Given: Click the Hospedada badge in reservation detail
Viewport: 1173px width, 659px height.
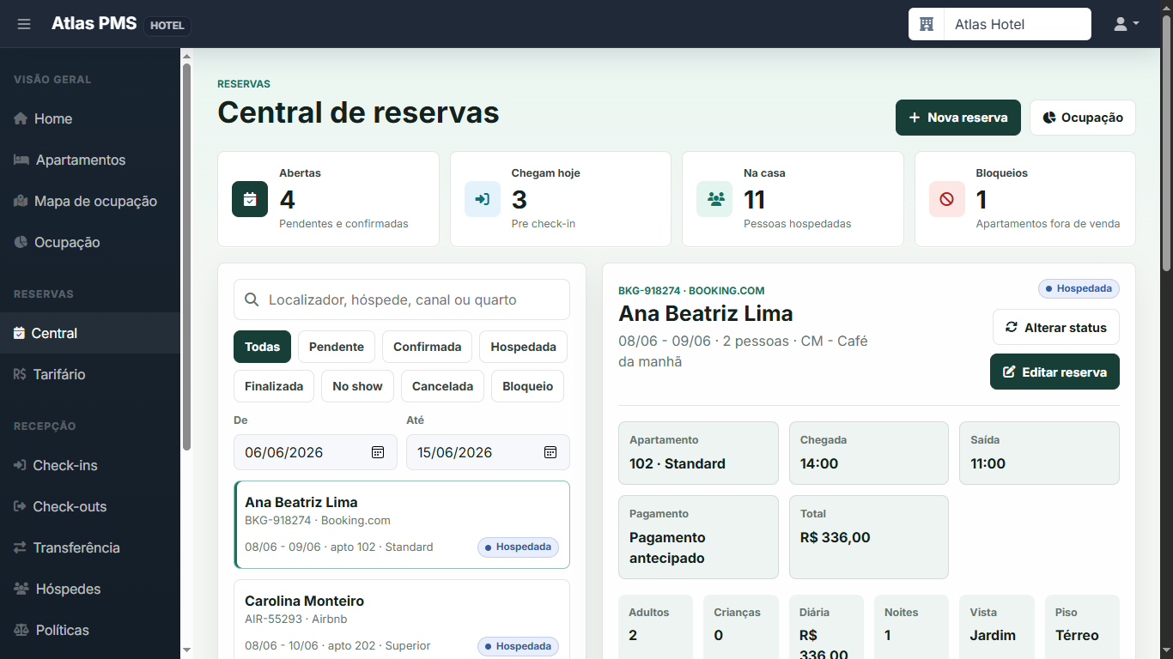Looking at the screenshot, I should tap(1079, 288).
